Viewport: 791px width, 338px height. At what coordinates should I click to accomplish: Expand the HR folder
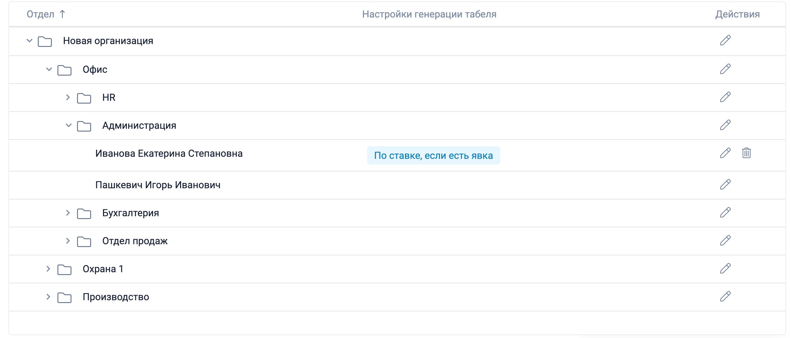tap(68, 97)
